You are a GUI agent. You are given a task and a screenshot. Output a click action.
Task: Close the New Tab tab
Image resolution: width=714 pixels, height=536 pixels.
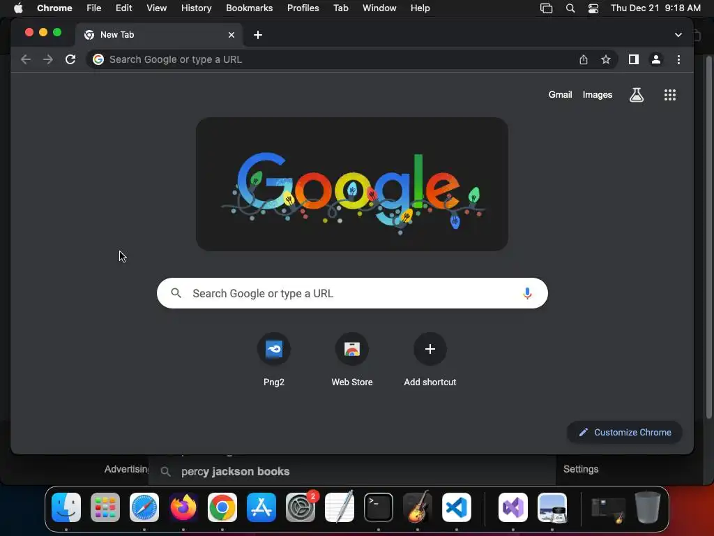click(231, 35)
